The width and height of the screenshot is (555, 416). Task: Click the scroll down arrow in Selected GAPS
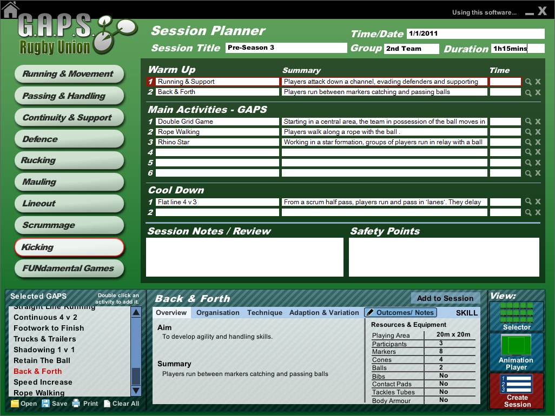tap(136, 391)
